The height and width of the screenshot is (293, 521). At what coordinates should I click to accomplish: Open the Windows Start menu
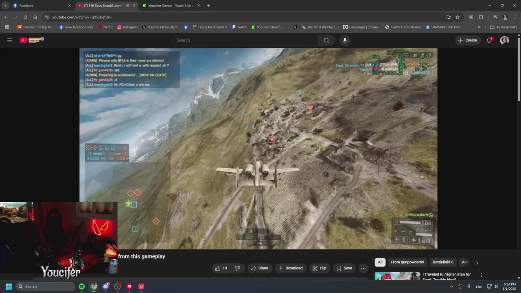click(9, 286)
